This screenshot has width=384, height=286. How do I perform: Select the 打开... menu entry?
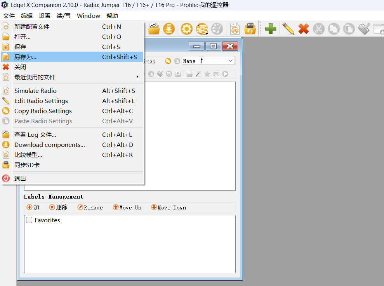coord(72,37)
